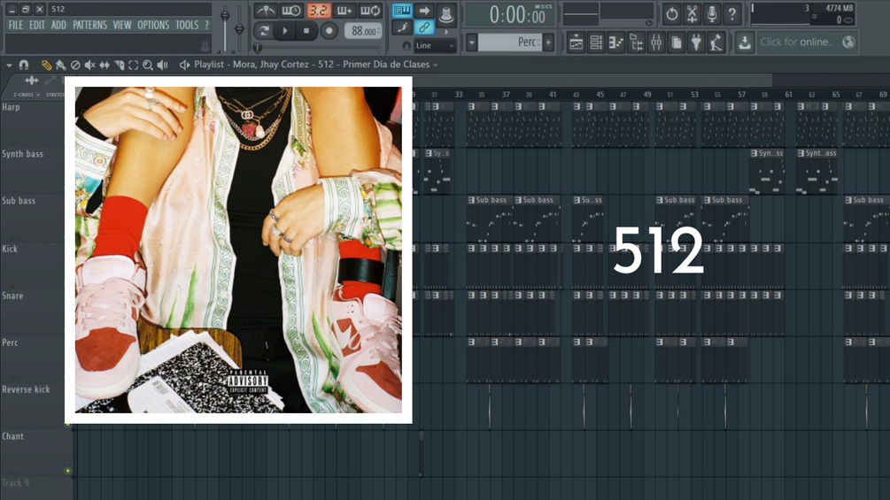This screenshot has width=890, height=500.
Task: Click the play button in transport
Action: point(285,31)
